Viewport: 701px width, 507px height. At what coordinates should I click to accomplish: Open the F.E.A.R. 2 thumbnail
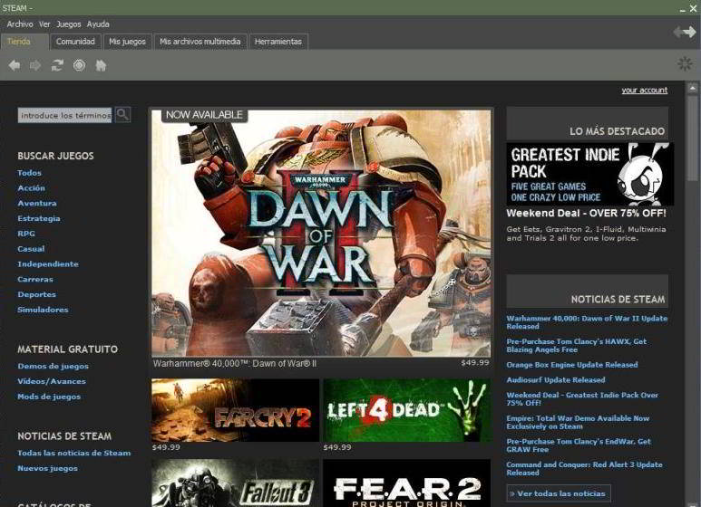tap(407, 483)
